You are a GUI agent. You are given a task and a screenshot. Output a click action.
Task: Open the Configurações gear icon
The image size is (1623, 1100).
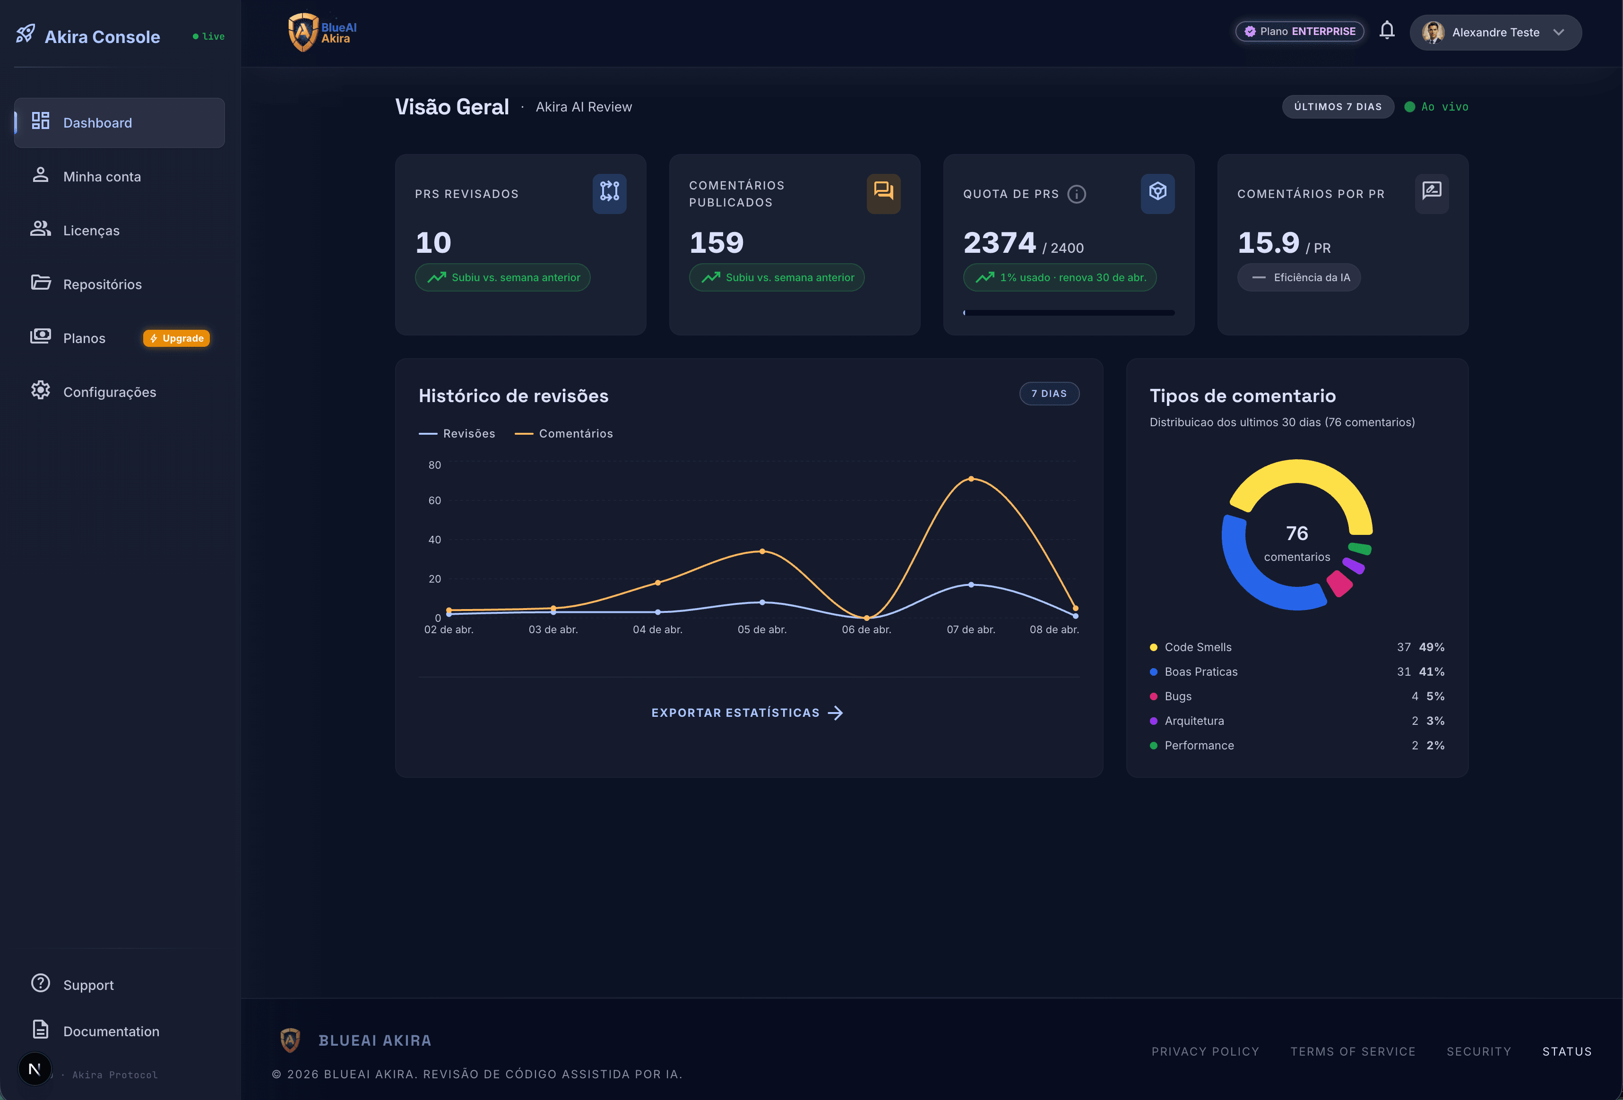[x=41, y=391]
